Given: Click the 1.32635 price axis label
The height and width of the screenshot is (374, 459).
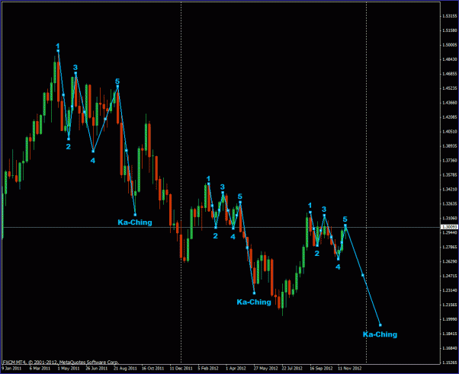Looking at the screenshot, I should coord(450,204).
